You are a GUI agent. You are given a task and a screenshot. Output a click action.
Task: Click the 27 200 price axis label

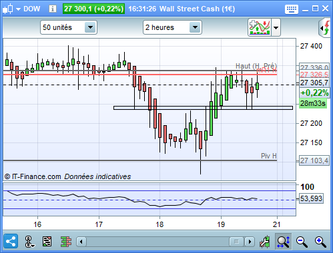click(311, 123)
